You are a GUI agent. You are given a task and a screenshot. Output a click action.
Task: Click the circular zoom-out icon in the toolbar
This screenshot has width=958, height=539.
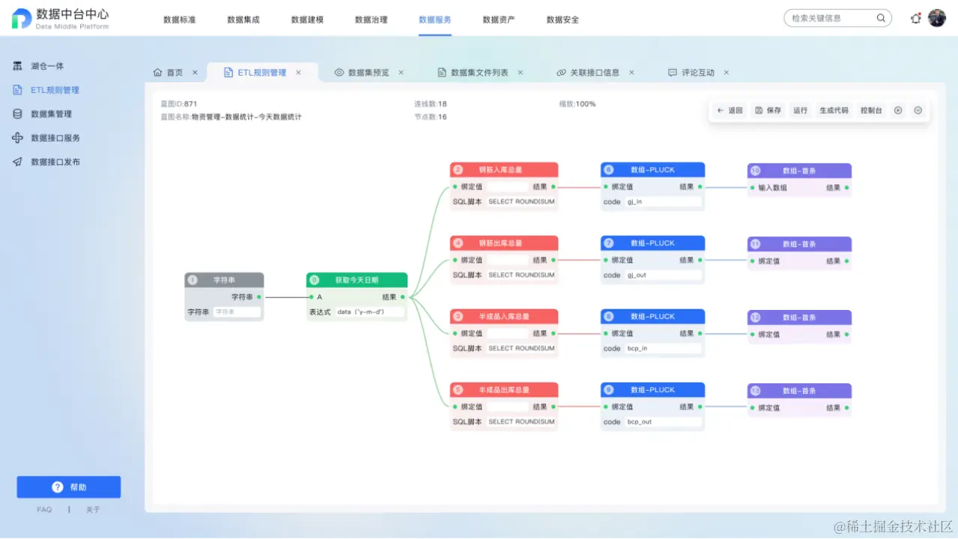coord(918,110)
